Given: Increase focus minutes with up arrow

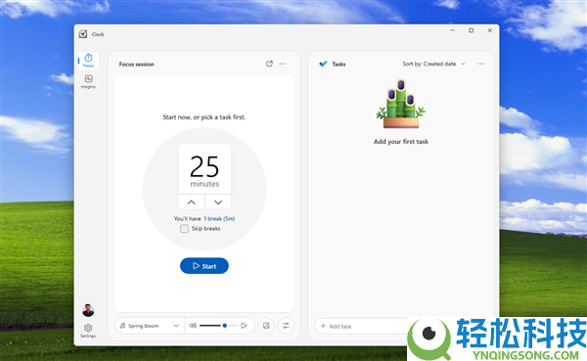Looking at the screenshot, I should pos(192,203).
